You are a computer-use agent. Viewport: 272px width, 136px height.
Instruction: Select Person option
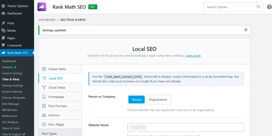[x=136, y=100]
